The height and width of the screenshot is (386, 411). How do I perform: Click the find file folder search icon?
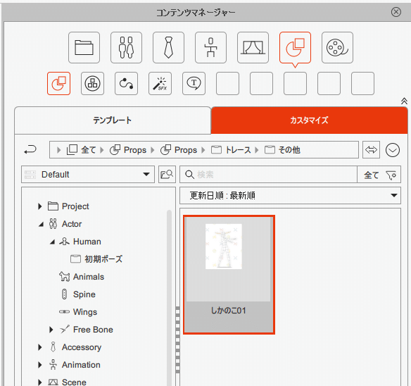coord(167,174)
